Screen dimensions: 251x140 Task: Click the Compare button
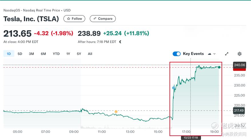103,19
